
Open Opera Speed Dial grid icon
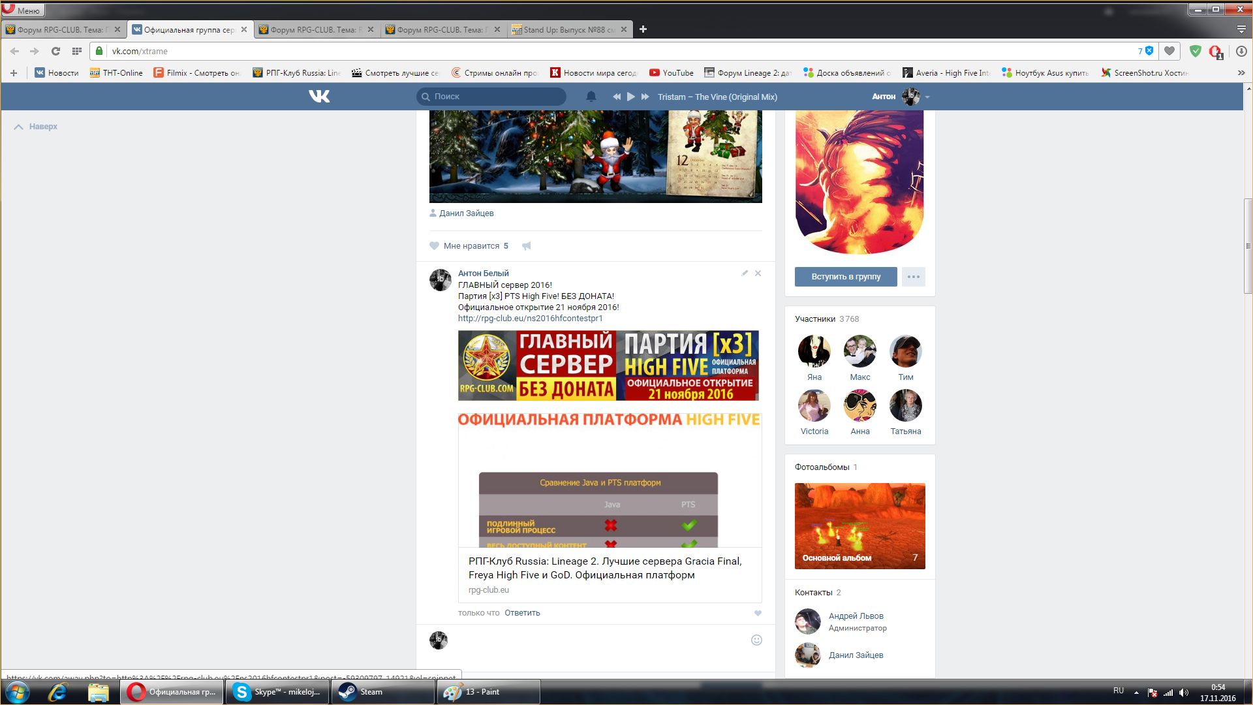[76, 51]
